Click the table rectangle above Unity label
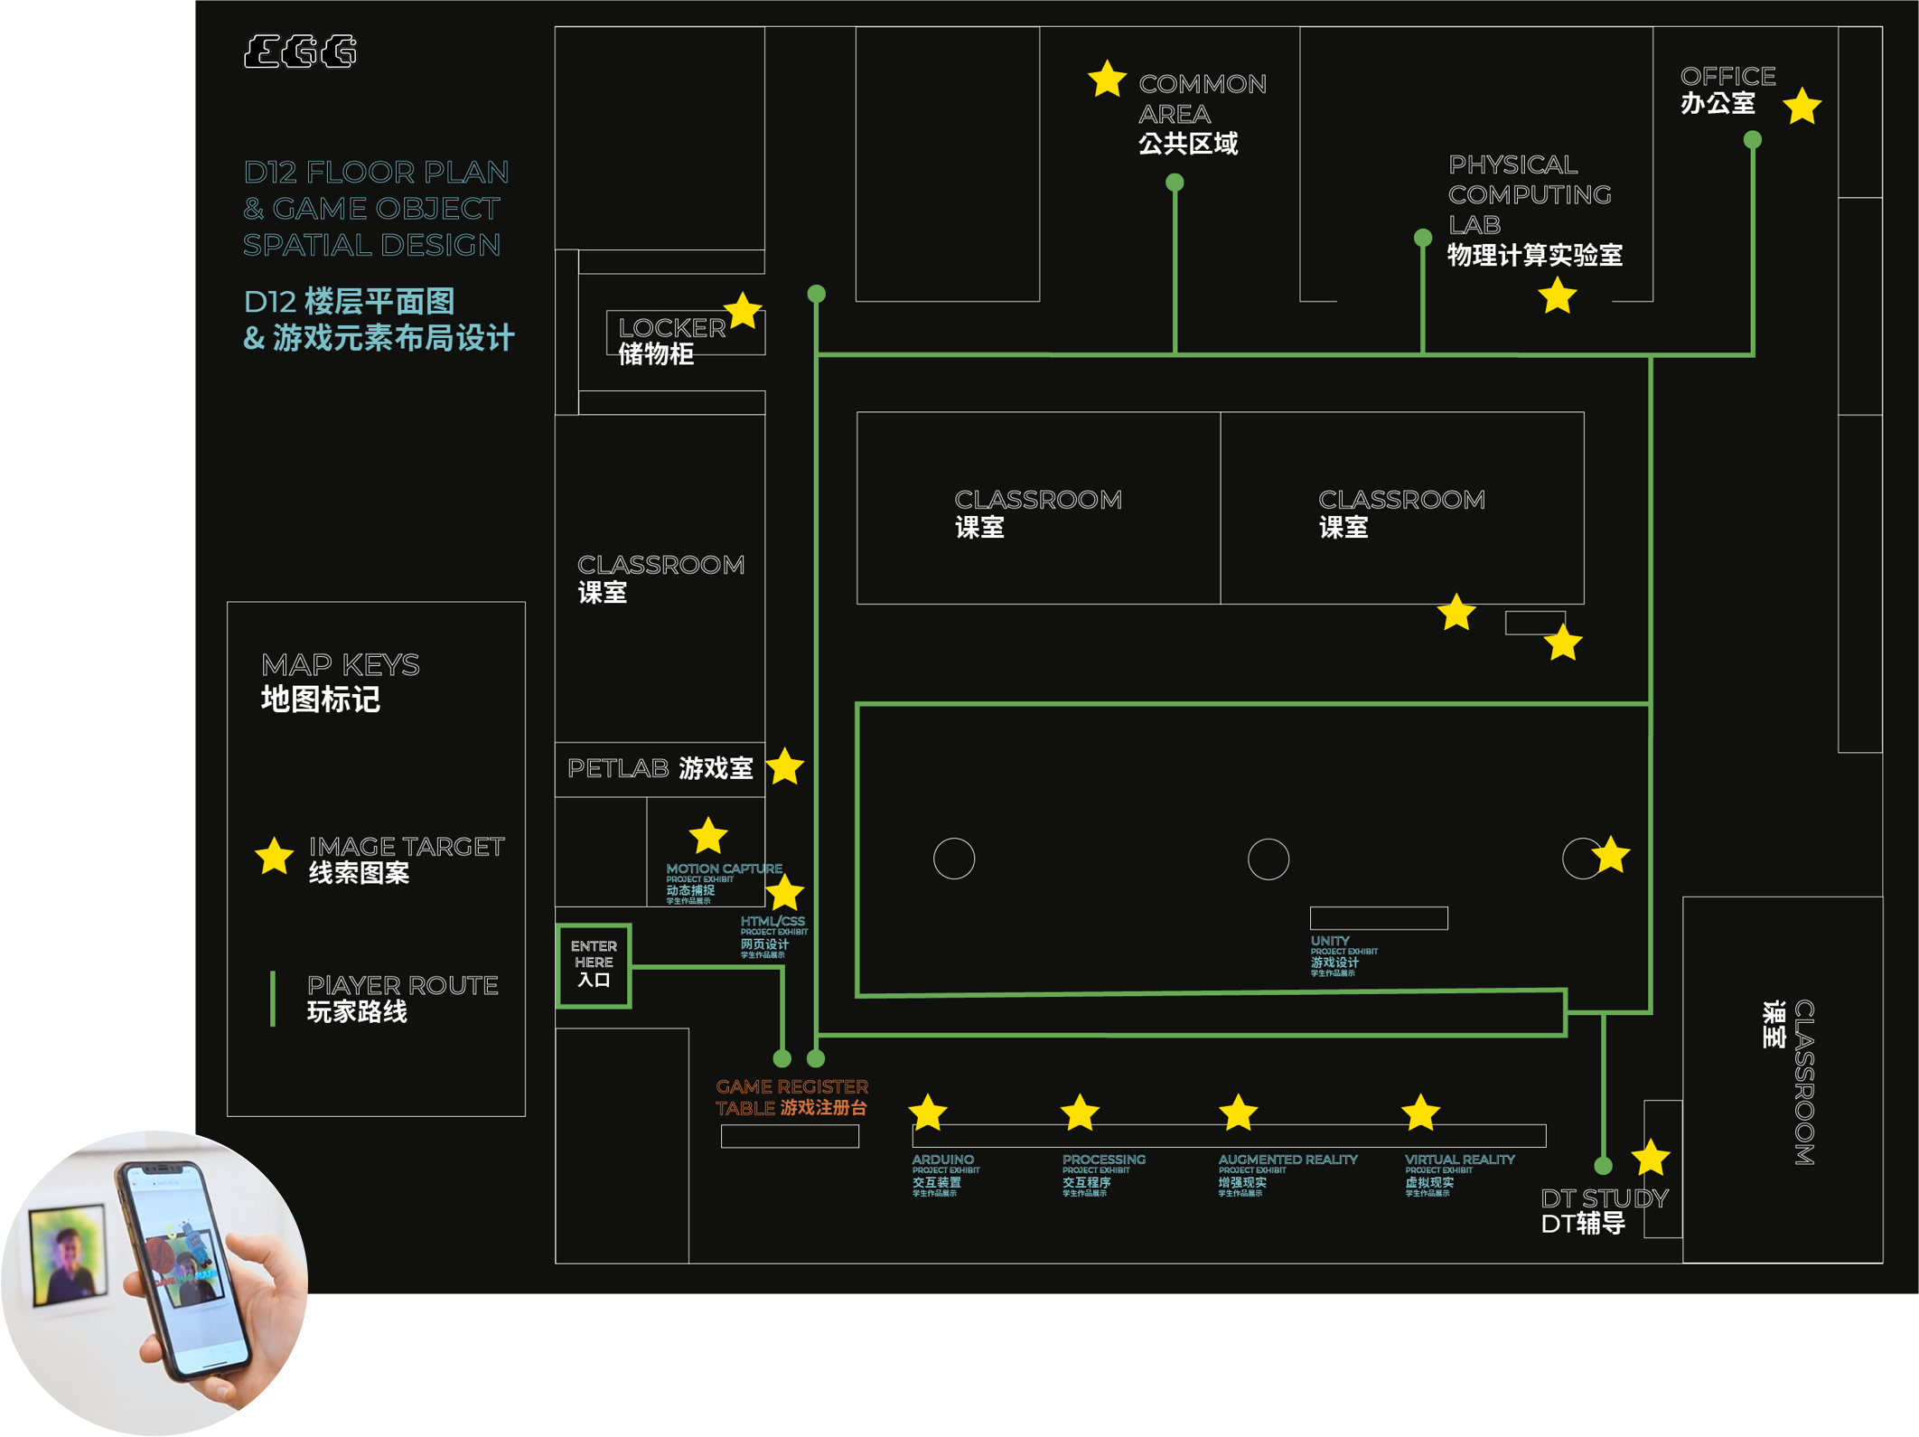This screenshot has width=1919, height=1437. [1379, 918]
